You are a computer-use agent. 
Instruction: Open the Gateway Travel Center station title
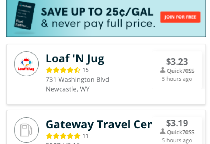pyautogui.click(x=99, y=125)
